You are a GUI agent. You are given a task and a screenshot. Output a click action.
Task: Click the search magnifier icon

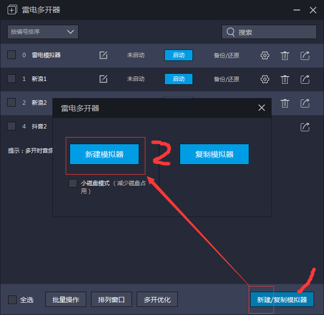pos(231,32)
